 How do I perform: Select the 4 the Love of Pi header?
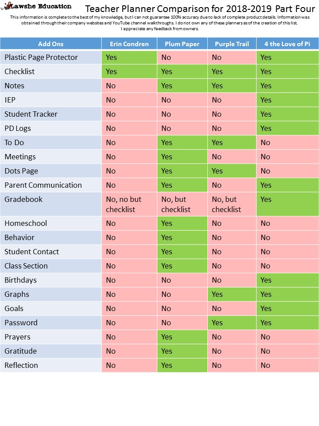(x=287, y=43)
